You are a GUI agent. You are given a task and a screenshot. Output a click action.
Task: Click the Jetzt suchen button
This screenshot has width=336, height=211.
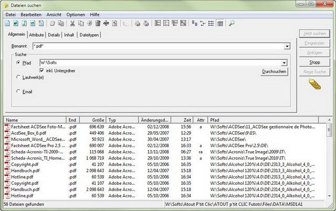314,34
